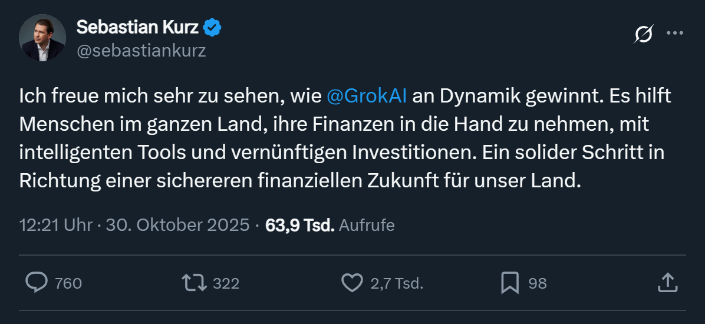Toggle the bookmark icon for this post
This screenshot has height=324, width=705.
[x=510, y=283]
